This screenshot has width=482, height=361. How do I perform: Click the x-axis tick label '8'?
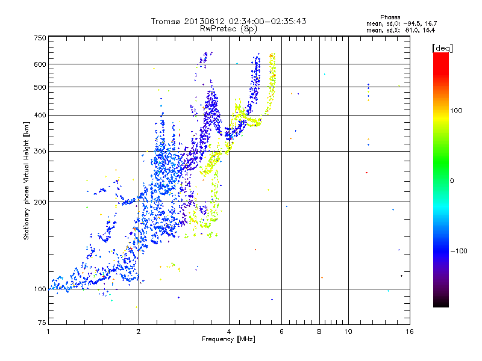319,332
